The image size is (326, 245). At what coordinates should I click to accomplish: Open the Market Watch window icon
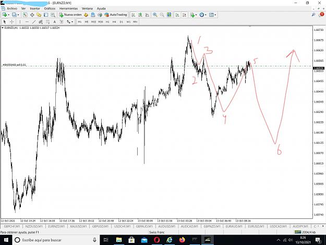coord(25,15)
